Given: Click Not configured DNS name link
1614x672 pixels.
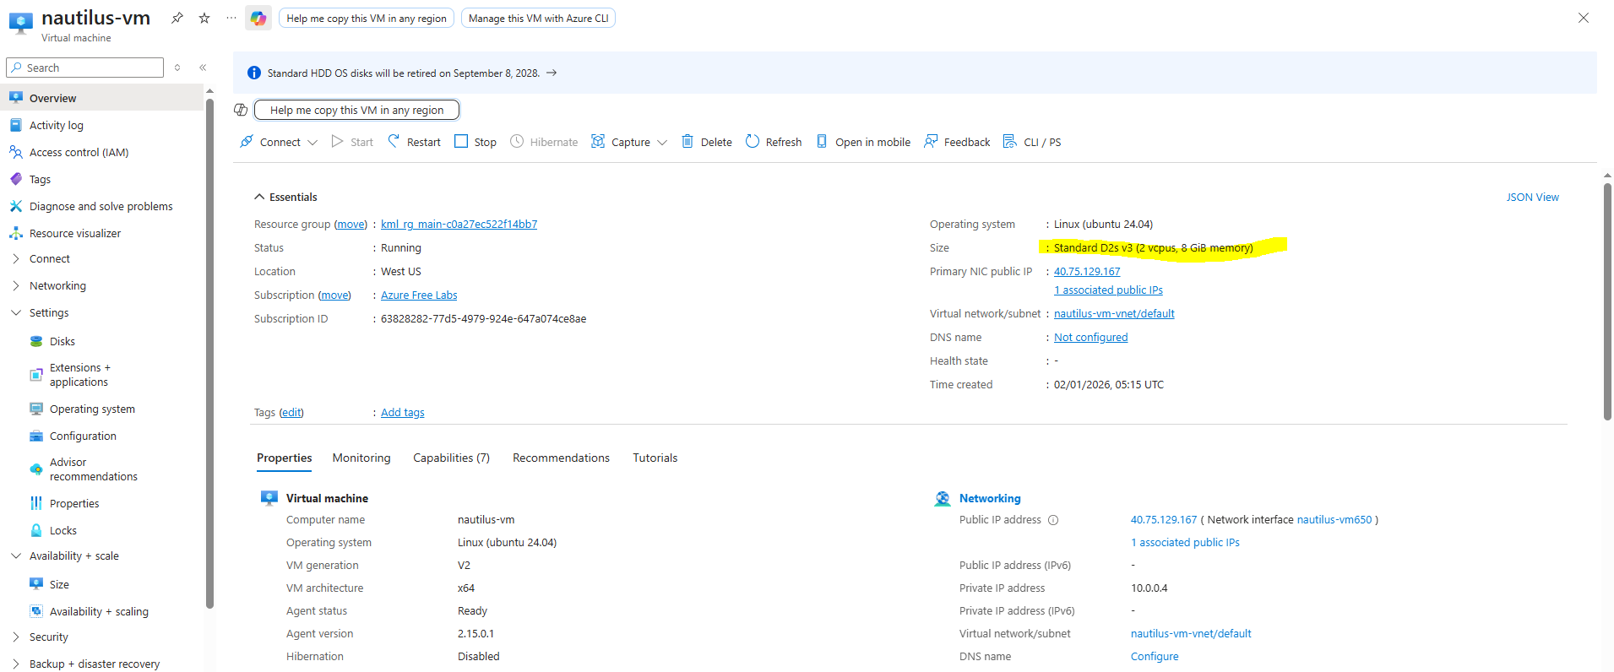Looking at the screenshot, I should 1090,337.
